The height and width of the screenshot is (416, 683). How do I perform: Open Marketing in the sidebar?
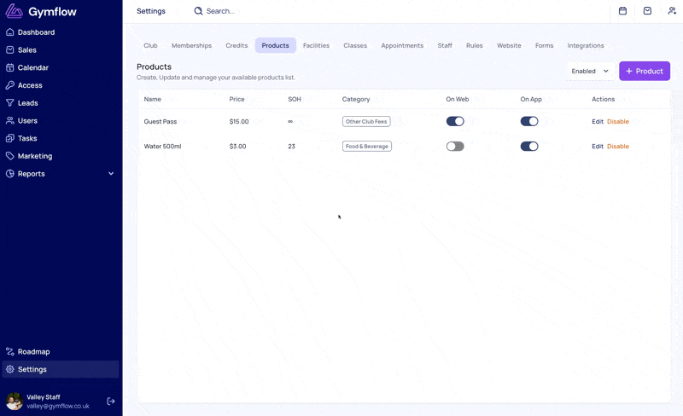pyautogui.click(x=34, y=156)
